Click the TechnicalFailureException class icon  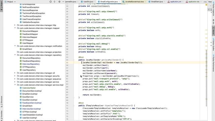pos(21,13)
